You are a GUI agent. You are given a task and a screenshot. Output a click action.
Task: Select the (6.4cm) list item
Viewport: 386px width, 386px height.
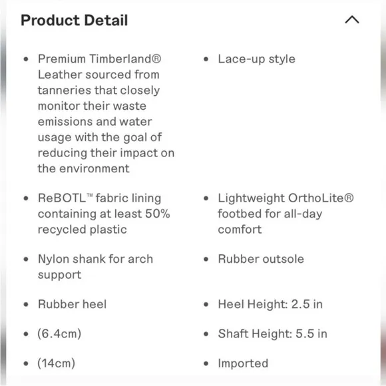click(59, 334)
